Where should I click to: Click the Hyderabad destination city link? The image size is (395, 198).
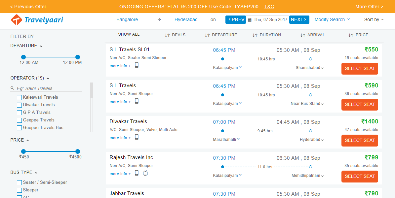tap(186, 19)
